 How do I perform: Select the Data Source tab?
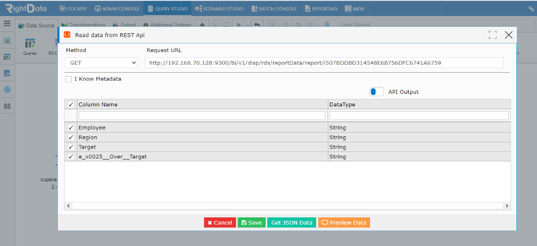(x=36, y=25)
